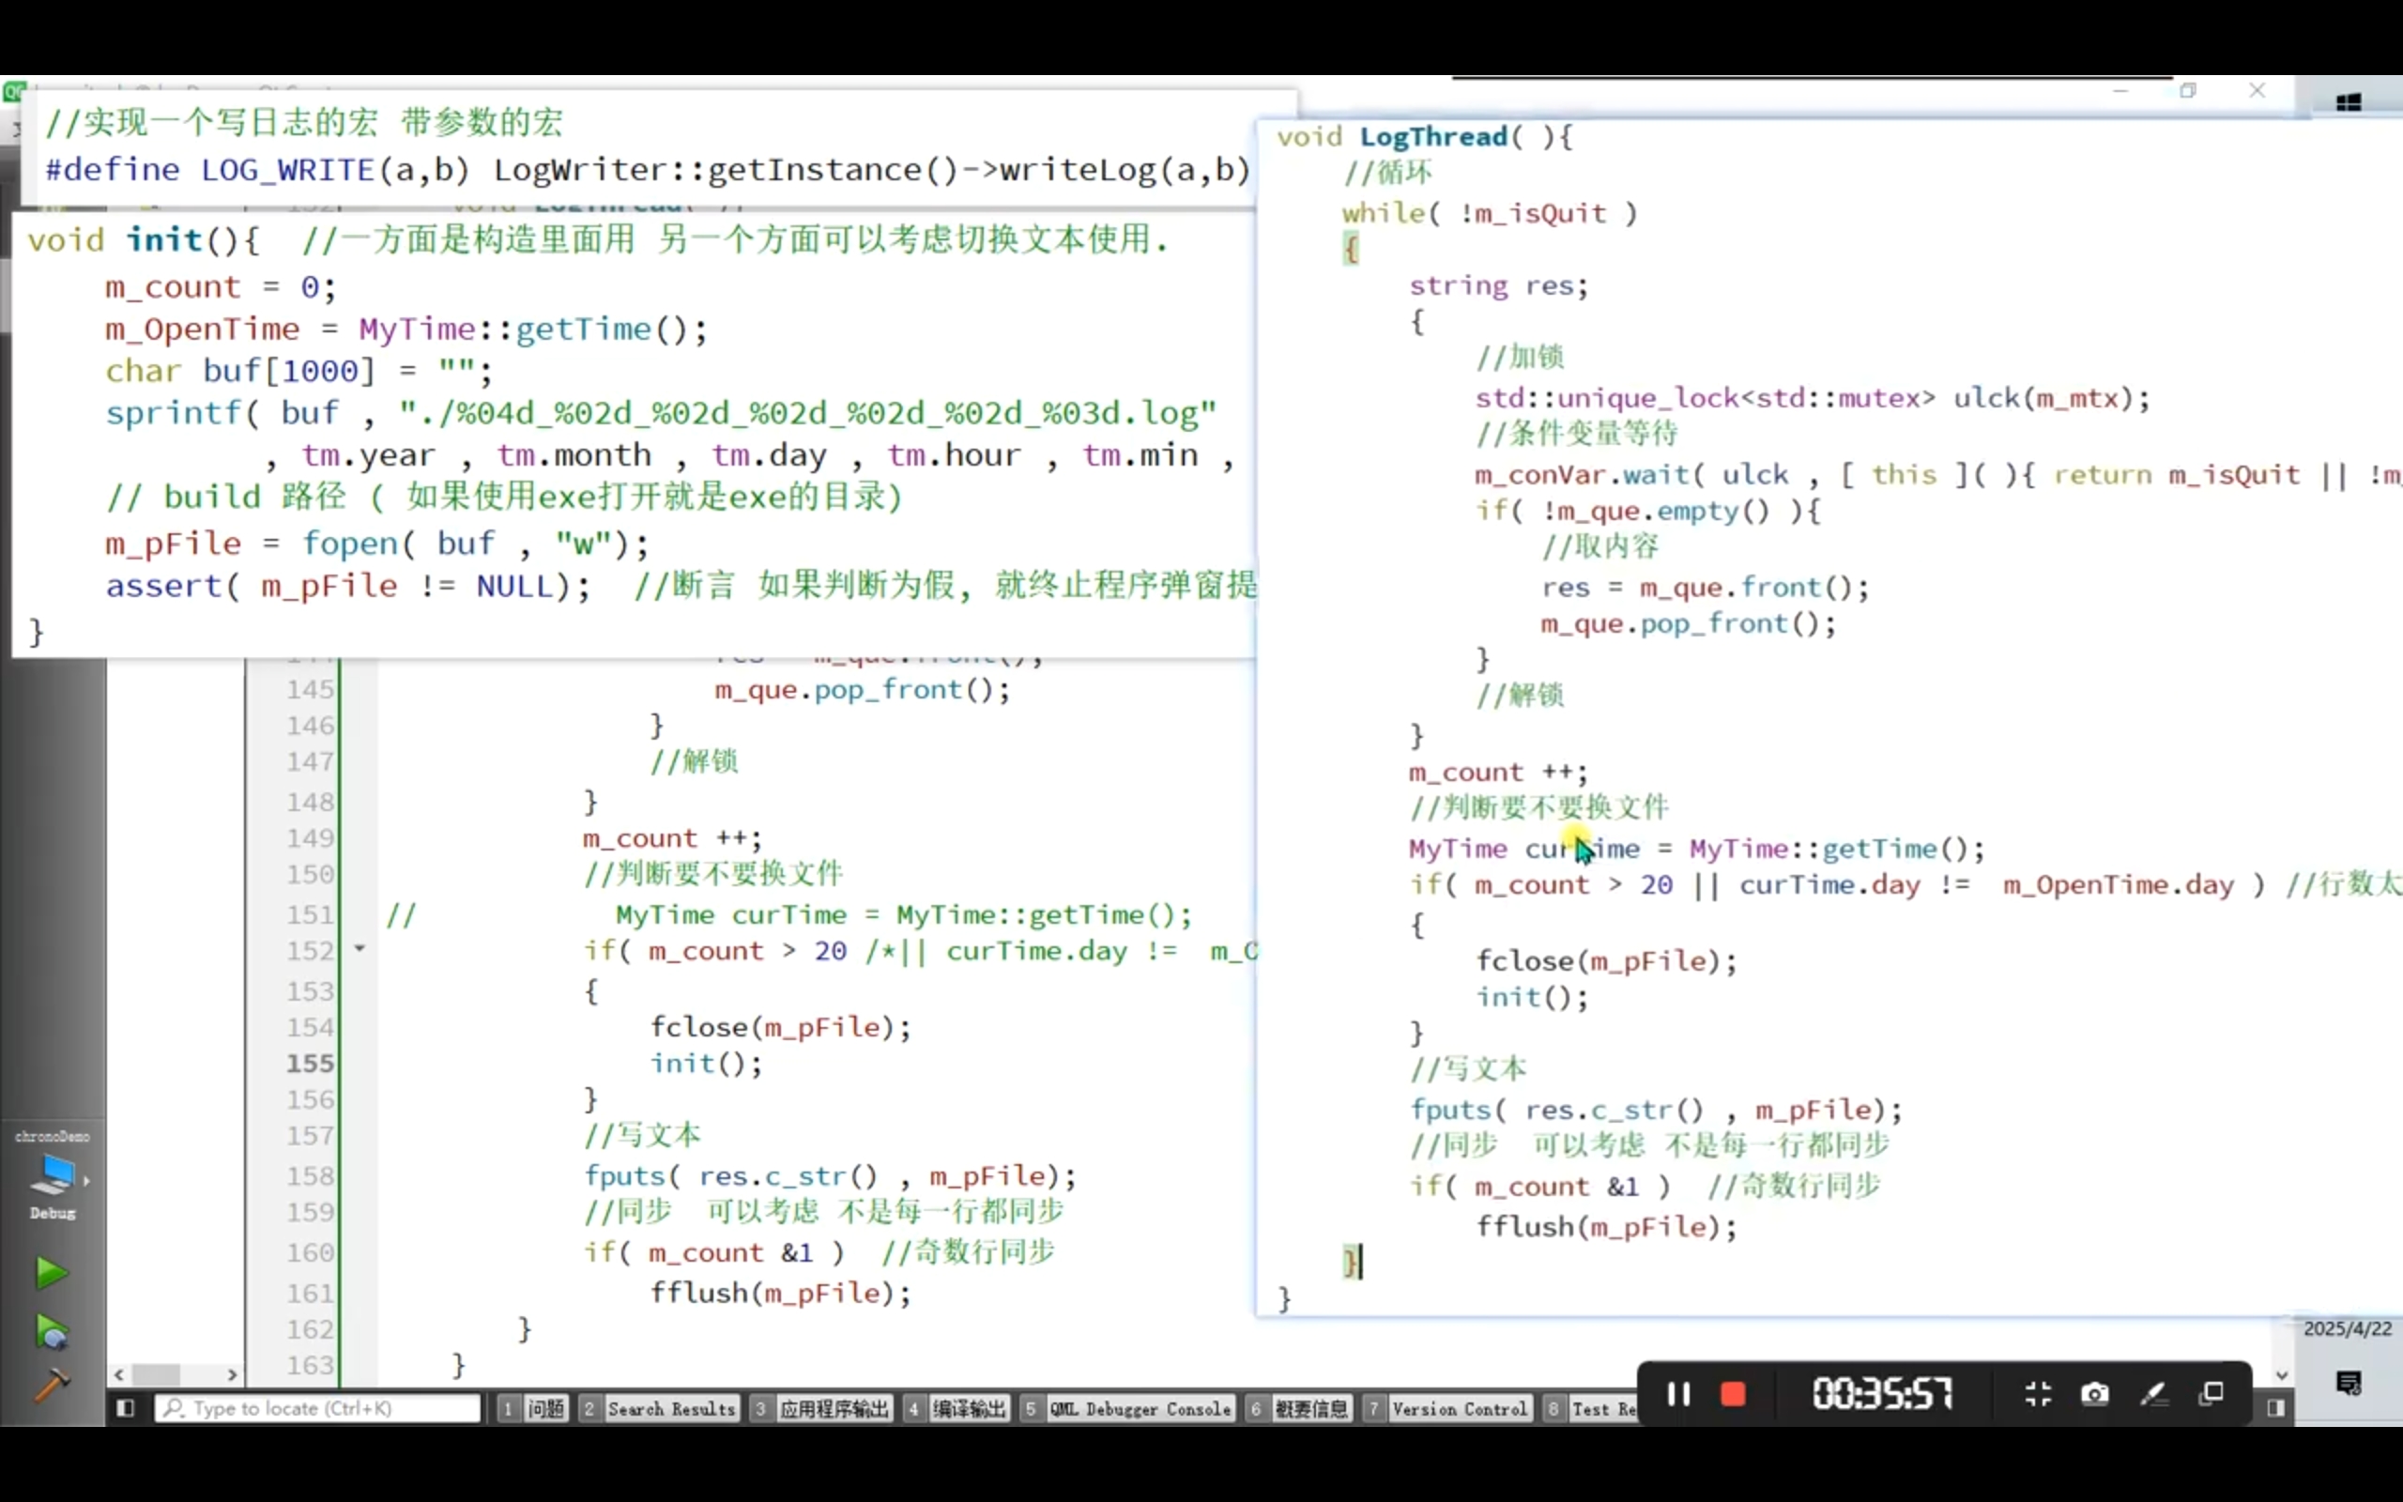Pause the screen recording

tap(1678, 1394)
